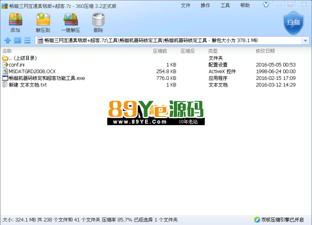Sort by 类型 (Type) column header
This screenshot has width=312, height=225.
pos(213,51)
